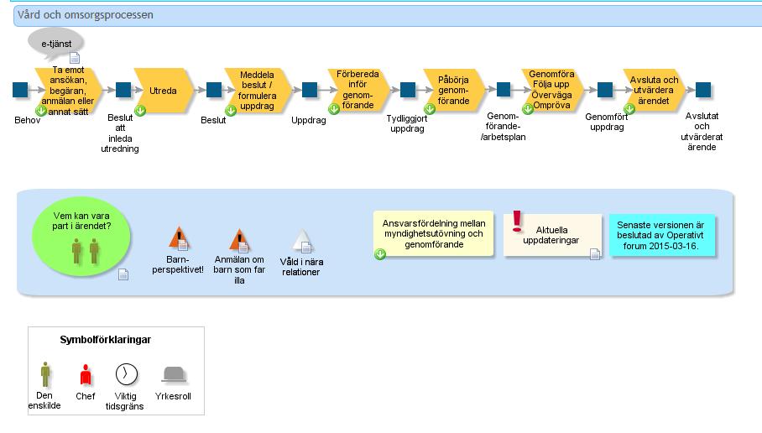Select the 'Påbörja genomförande' step

coord(453,90)
